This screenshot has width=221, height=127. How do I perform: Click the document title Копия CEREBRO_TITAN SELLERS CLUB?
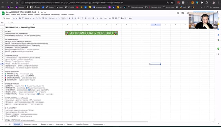coord(21,12)
